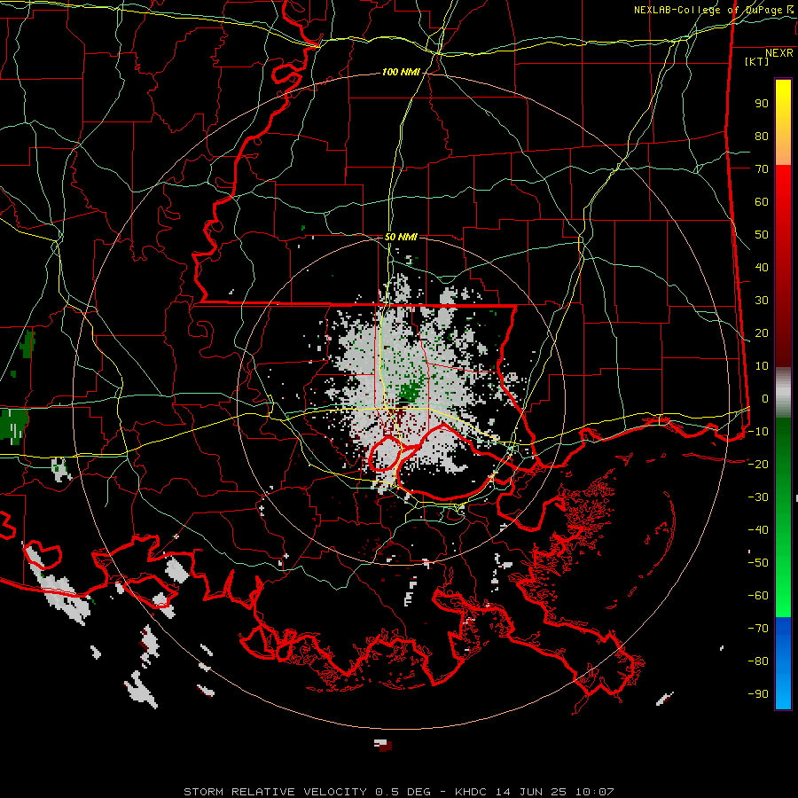Click the 20 value on velocity scale

(762, 333)
